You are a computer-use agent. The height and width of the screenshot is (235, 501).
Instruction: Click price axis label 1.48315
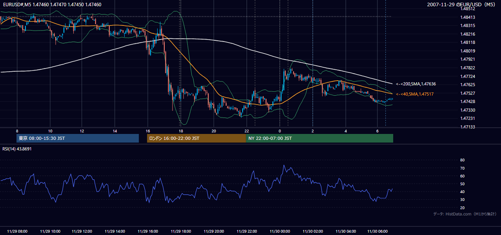(x=468, y=25)
